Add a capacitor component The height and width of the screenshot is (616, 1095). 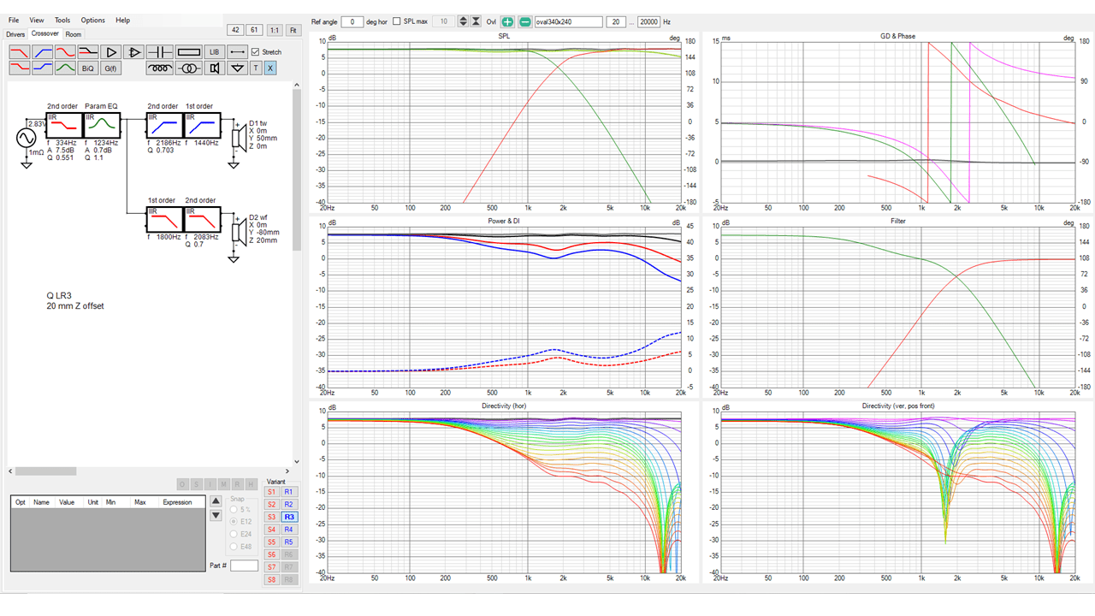point(160,52)
